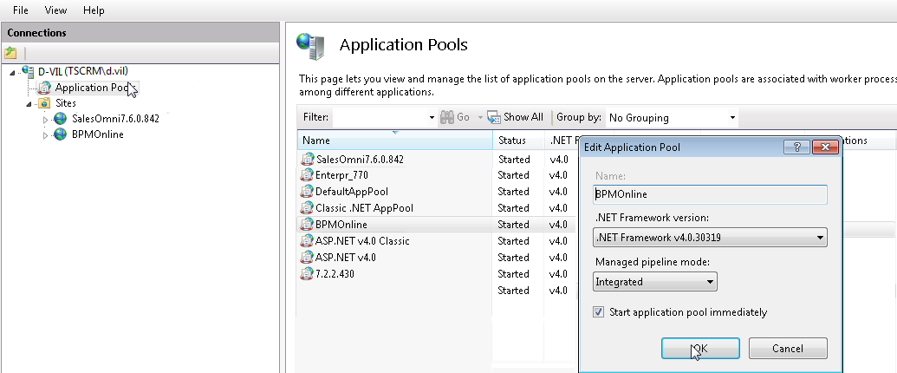The image size is (897, 373).
Task: Toggle Start application pool immediately checkbox
Action: [x=598, y=312]
